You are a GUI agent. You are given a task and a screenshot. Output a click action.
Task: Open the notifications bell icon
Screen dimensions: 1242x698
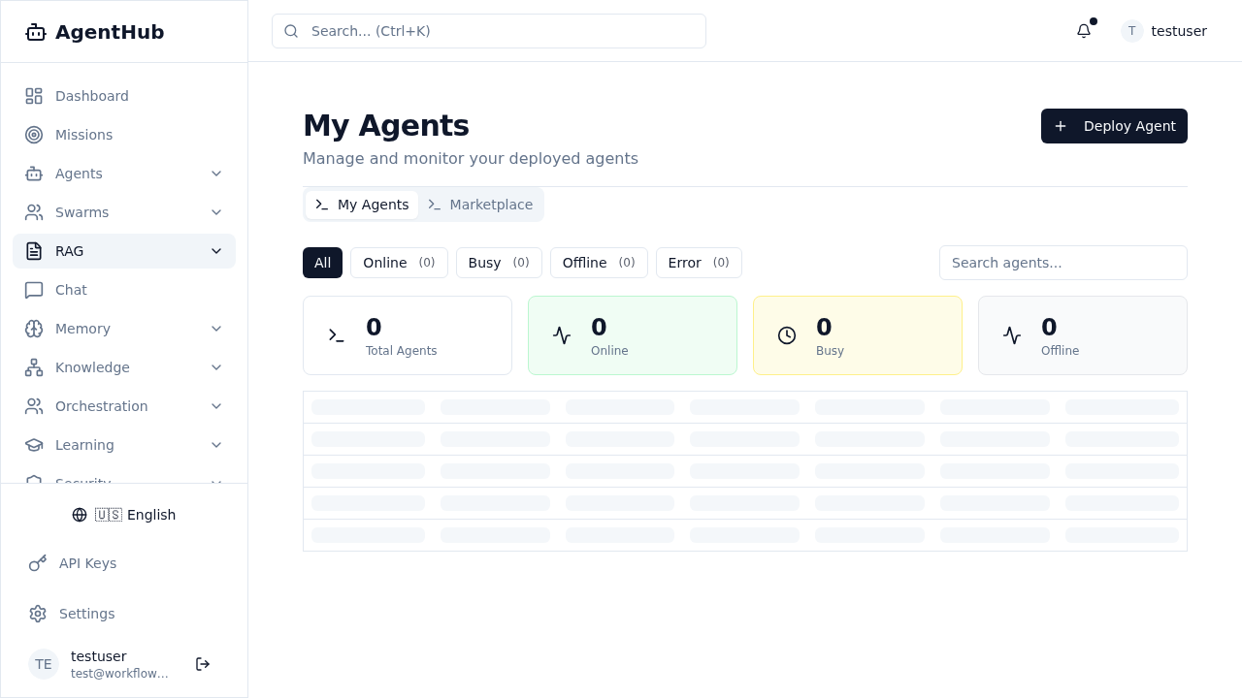coord(1083,31)
